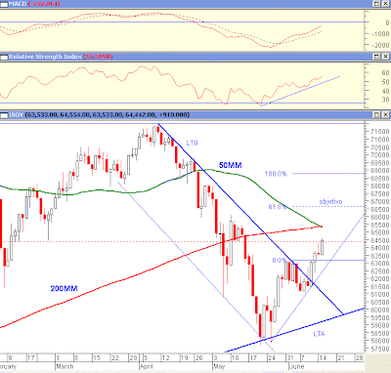
Task: Open the IBOV price panel menu icon
Action: click(4, 115)
